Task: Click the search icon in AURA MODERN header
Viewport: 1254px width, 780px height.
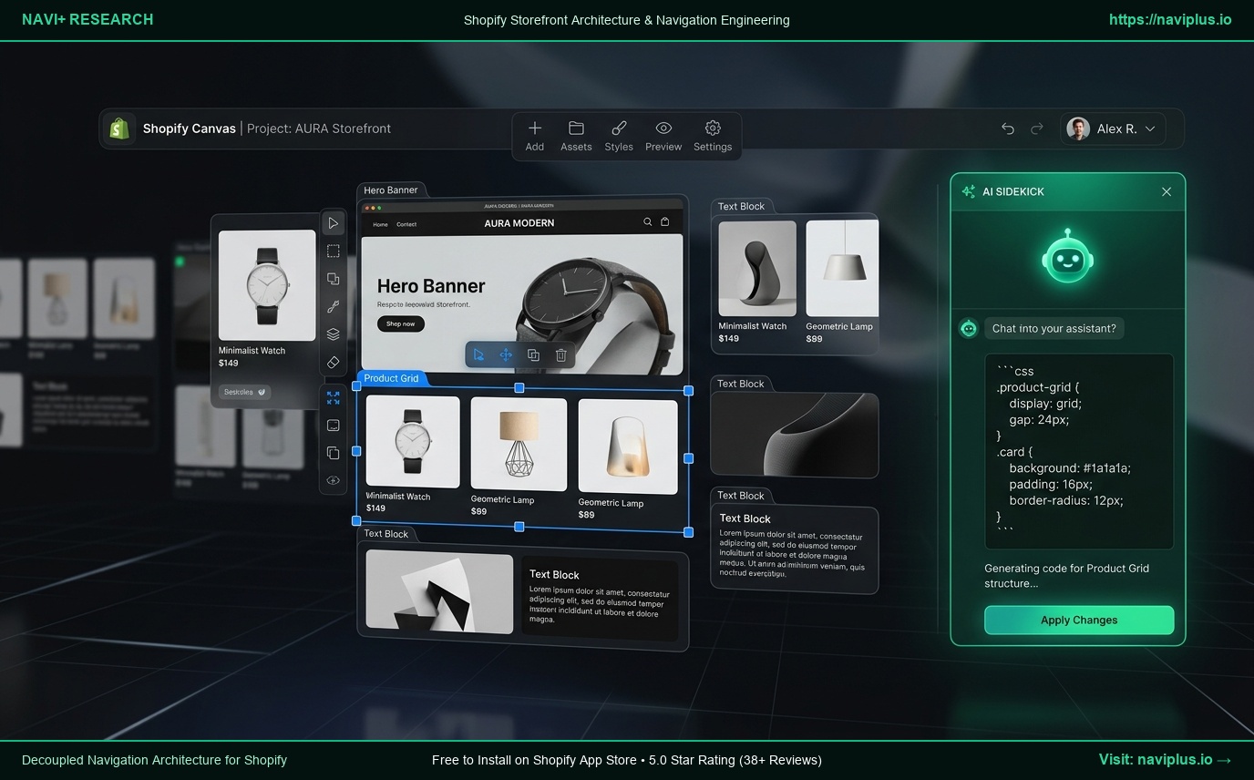Action: (648, 222)
